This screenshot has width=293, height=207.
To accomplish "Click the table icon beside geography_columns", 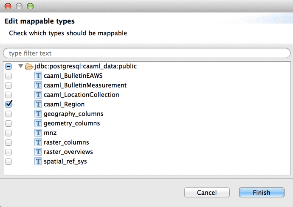I will click(x=39, y=114).
